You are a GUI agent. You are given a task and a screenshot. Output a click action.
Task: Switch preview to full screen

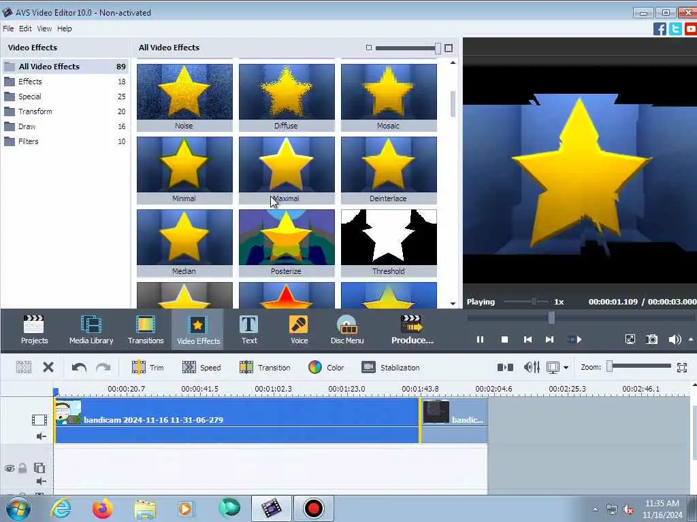coord(630,340)
